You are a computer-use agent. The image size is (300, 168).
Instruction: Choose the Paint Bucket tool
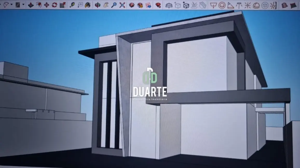pos(88,5)
